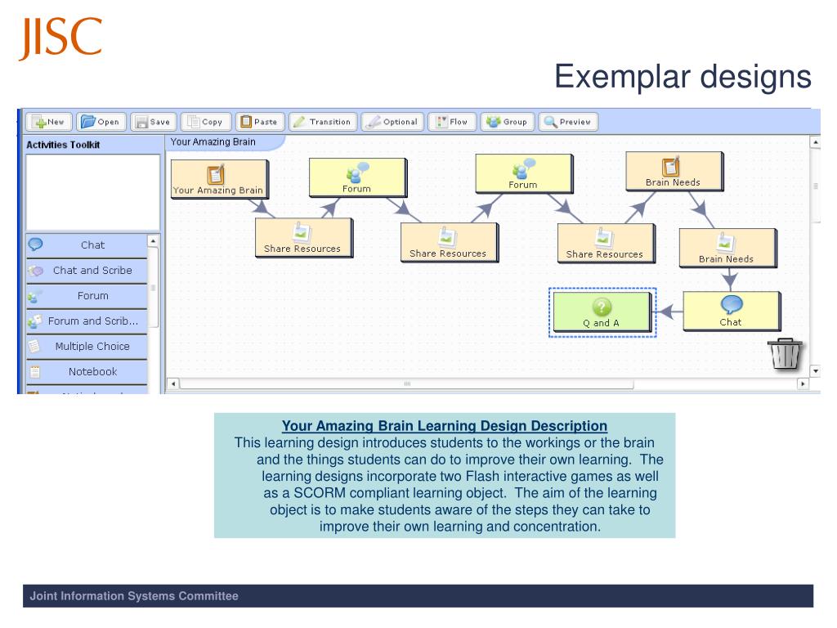Select the Forum activity in the toolkit
Viewport: 837px width, 628px height.
point(87,296)
